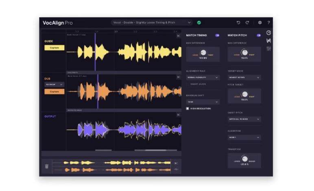This screenshot has width=314, height=191.
Task: Open the Smart Pitch dropdown
Action: 244,119
